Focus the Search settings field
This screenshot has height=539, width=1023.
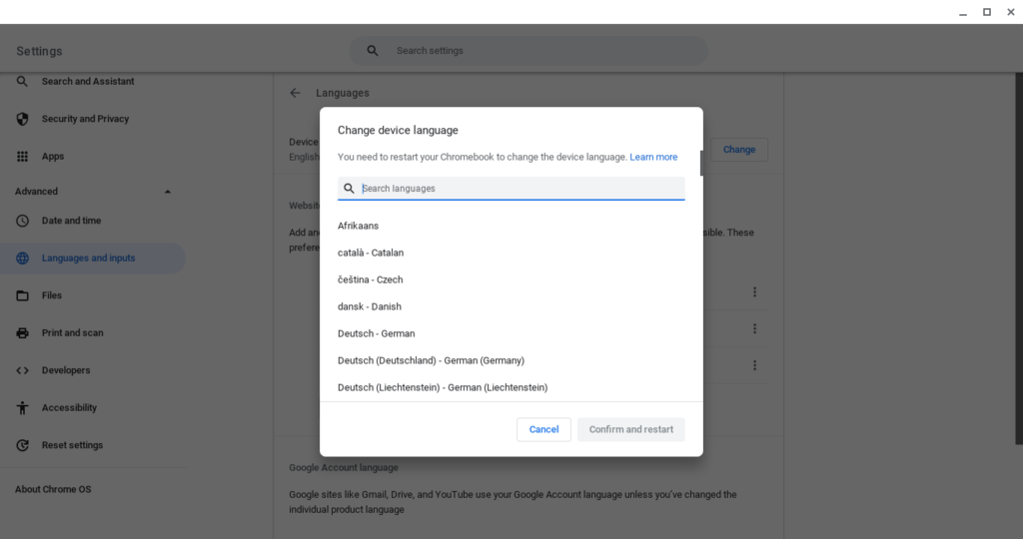coord(528,51)
